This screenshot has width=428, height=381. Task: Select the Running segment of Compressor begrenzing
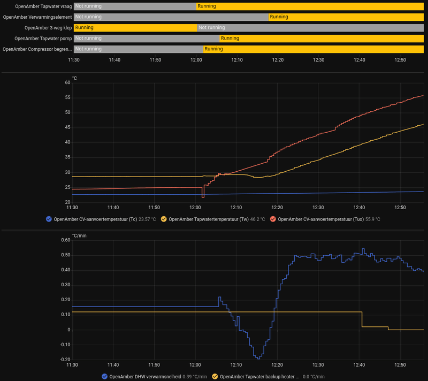coord(314,49)
